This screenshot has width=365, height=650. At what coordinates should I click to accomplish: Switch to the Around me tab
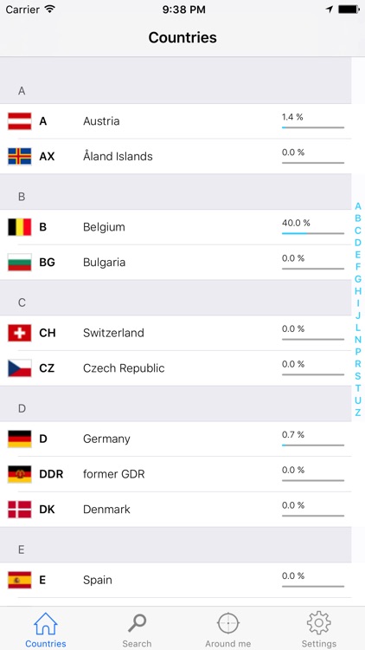tap(228, 630)
